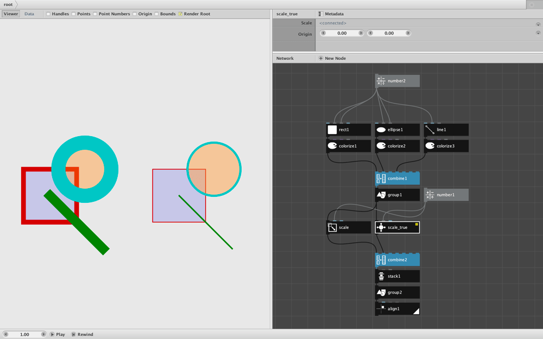The image size is (543, 339).
Task: Click the scale_true node icon
Action: [x=381, y=227]
